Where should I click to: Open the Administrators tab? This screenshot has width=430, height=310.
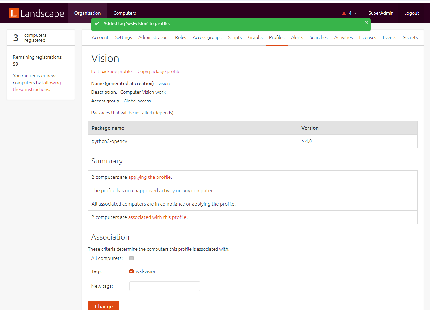(x=153, y=37)
